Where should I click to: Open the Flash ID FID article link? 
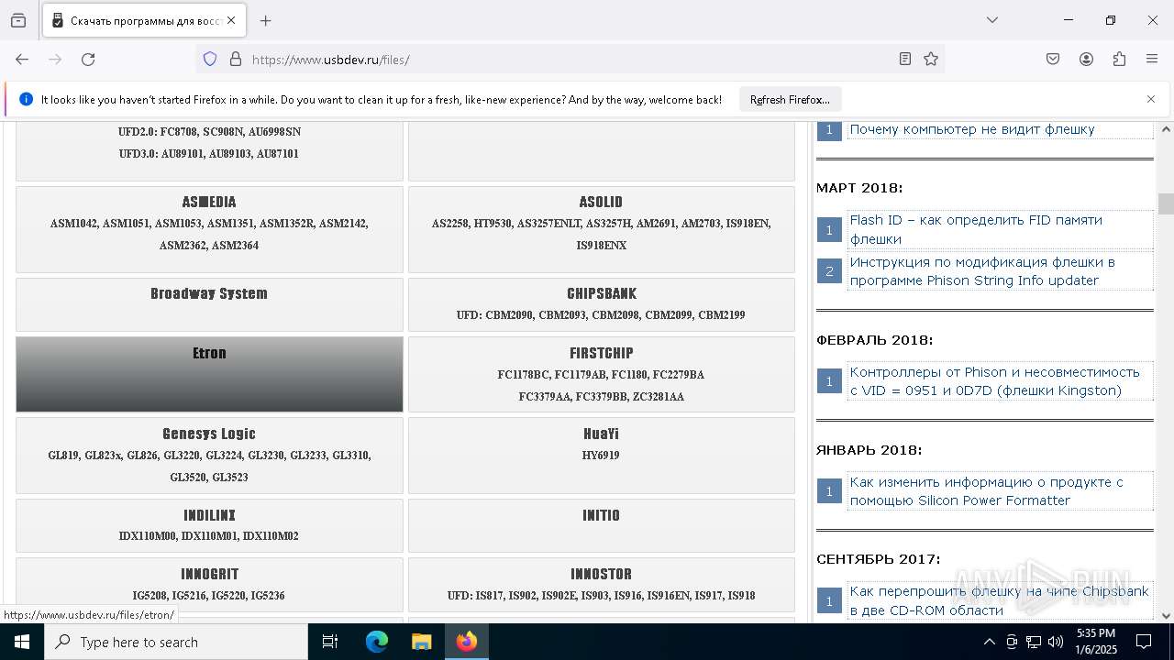tap(976, 229)
